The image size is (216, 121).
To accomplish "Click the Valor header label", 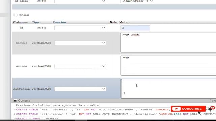I will coord(124,22).
